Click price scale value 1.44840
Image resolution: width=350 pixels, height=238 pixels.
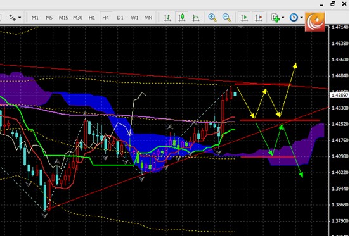pyautogui.click(x=340, y=76)
